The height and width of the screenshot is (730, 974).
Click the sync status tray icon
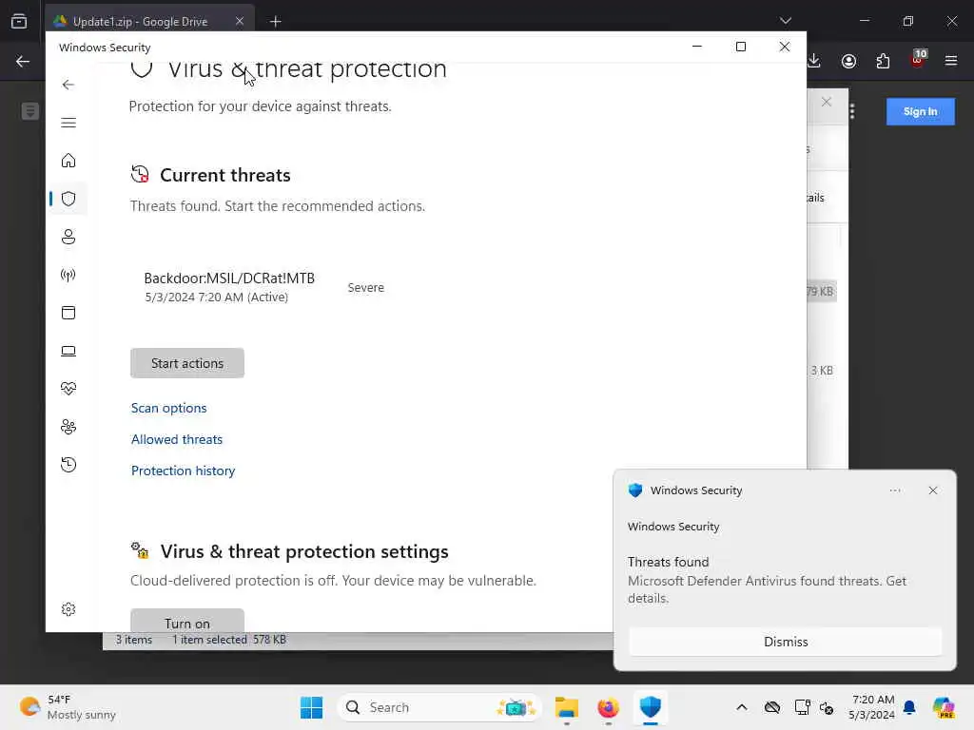coord(827,707)
